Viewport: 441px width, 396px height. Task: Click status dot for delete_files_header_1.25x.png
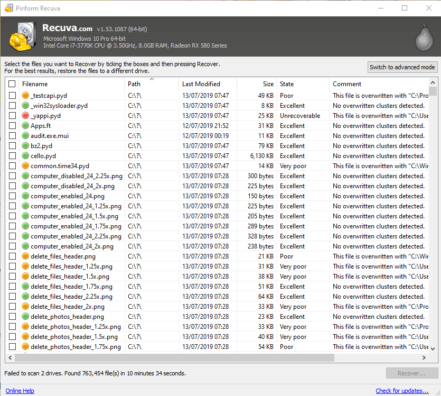[25, 266]
